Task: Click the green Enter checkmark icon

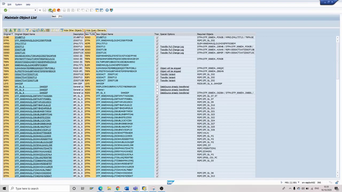Action: click(5, 10)
